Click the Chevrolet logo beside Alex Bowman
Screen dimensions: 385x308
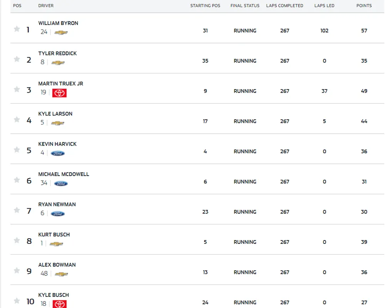tap(61, 274)
